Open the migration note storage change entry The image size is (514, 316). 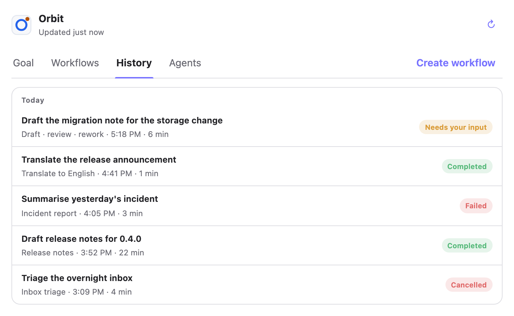click(x=257, y=127)
